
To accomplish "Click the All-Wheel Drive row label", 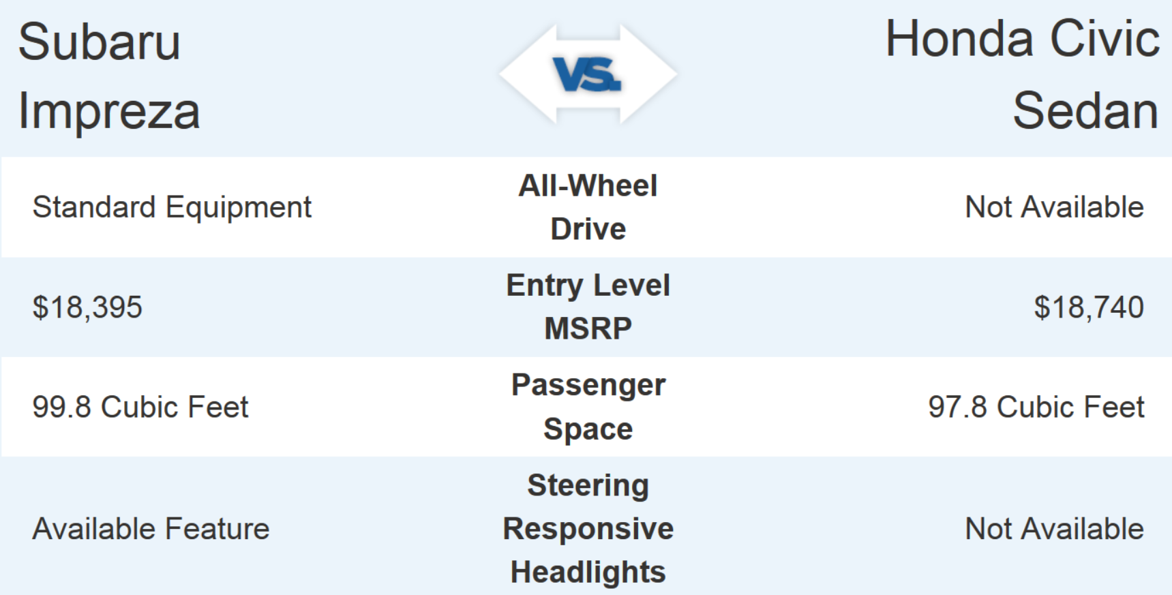I will click(588, 207).
